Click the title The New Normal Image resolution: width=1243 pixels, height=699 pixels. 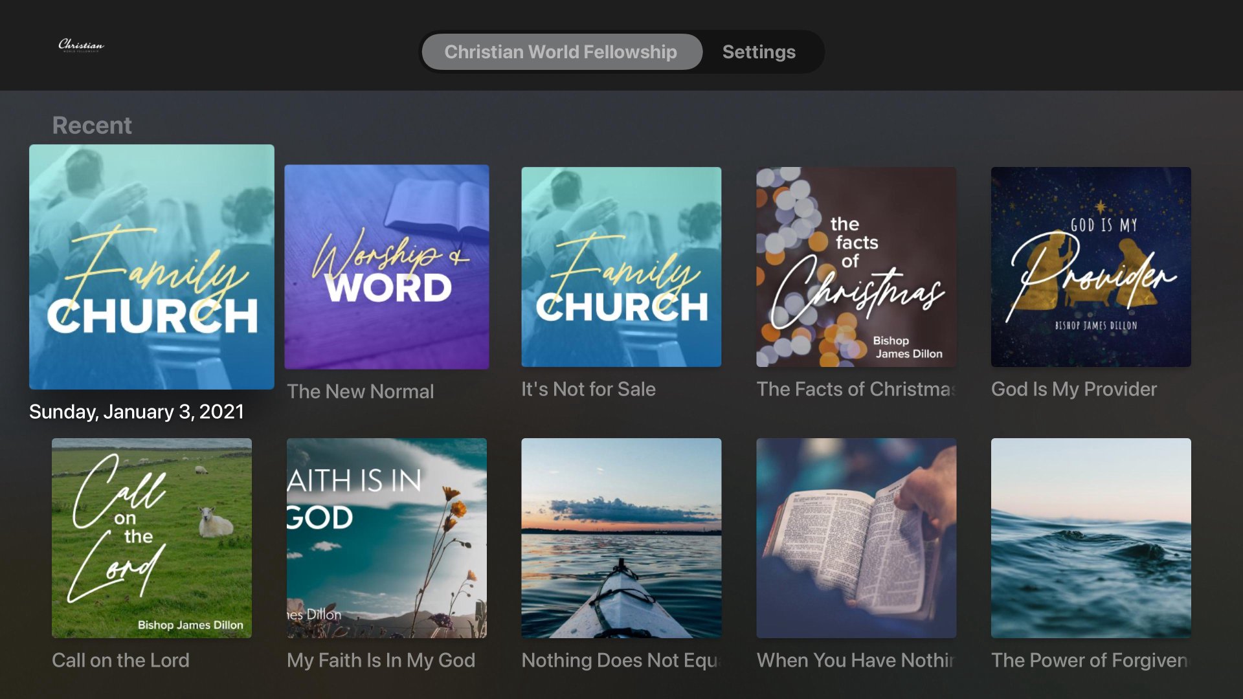pos(361,392)
